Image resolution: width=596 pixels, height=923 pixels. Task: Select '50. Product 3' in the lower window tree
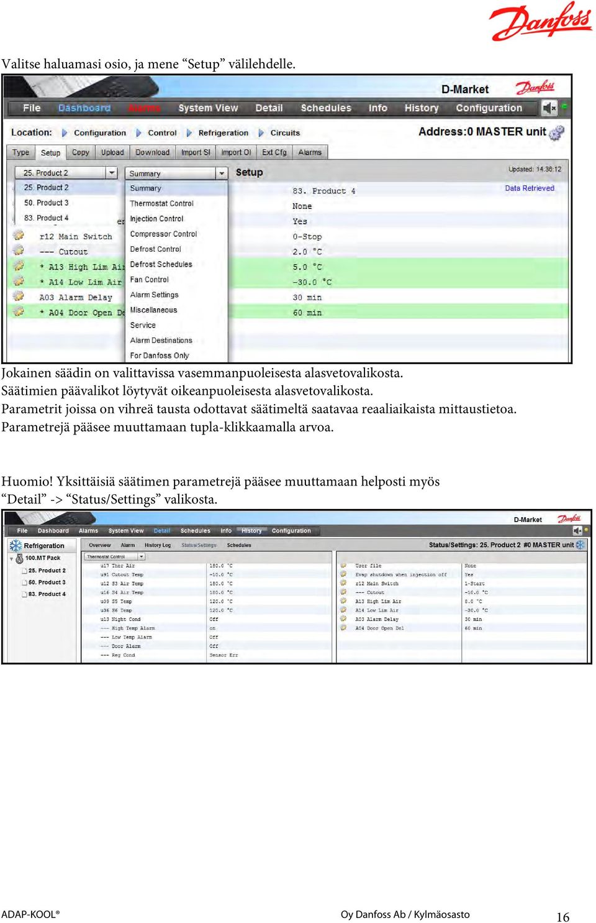point(47,582)
